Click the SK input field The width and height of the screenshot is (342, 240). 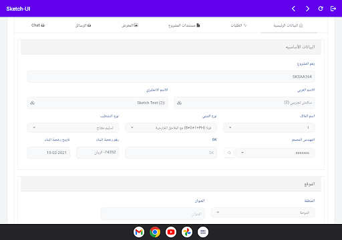tap(171, 153)
